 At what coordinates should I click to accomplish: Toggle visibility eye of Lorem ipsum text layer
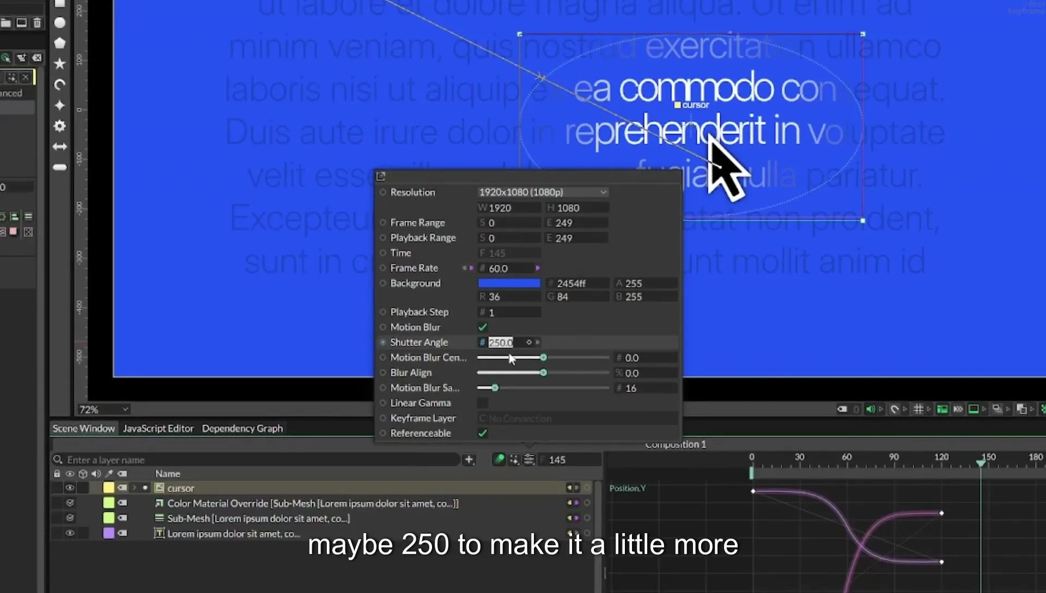70,533
